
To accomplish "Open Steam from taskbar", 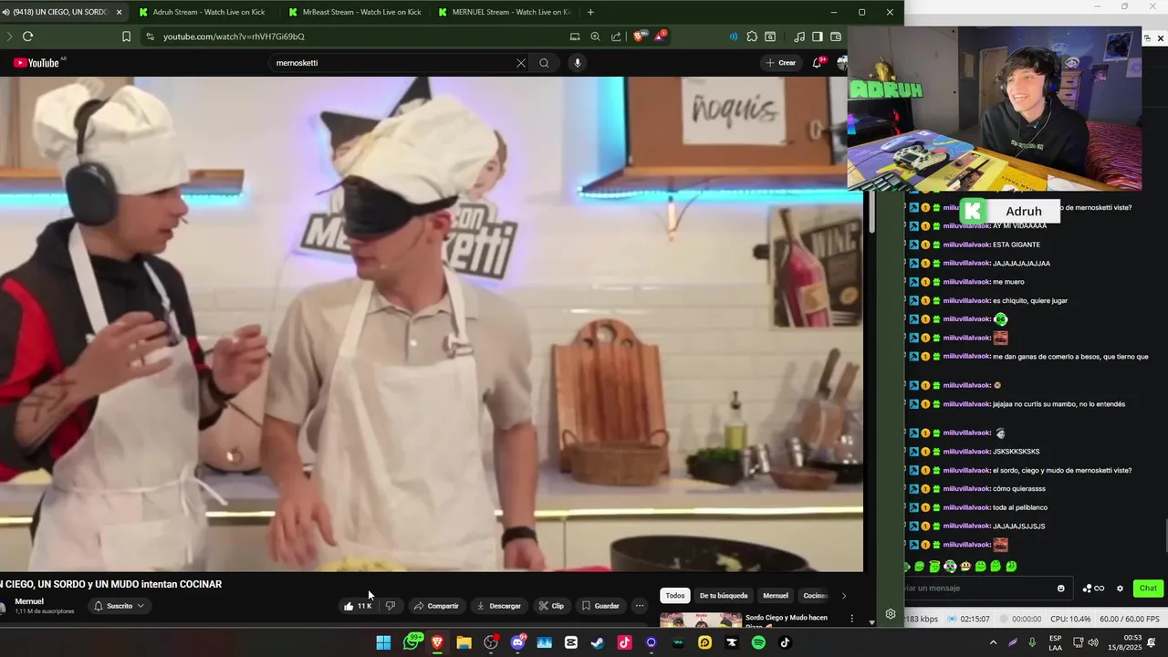I will coord(597,642).
